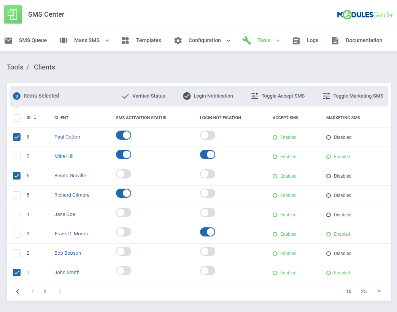Click Verified Status mass action label
The width and height of the screenshot is (397, 312).
coord(149,96)
